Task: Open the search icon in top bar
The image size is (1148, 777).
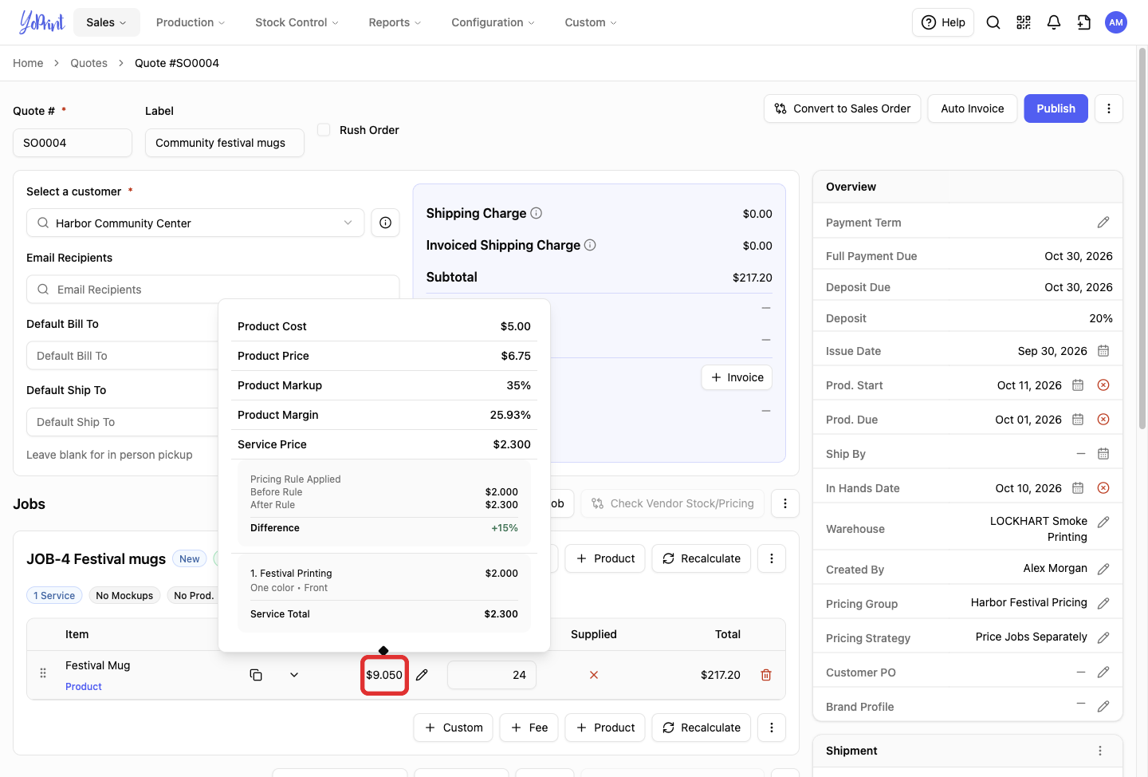Action: pos(993,22)
